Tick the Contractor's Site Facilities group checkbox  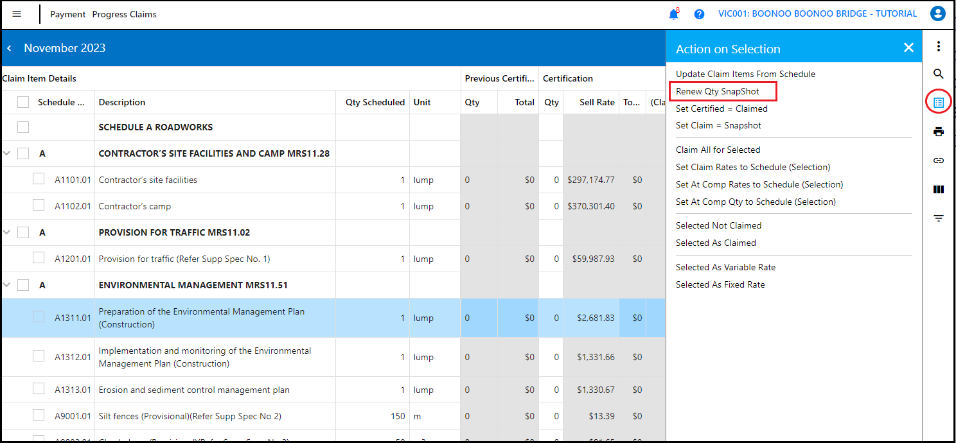point(23,153)
